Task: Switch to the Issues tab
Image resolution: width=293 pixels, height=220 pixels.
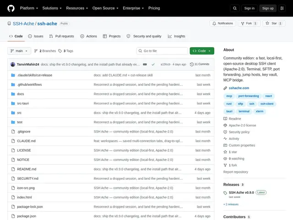Action: click(36, 36)
